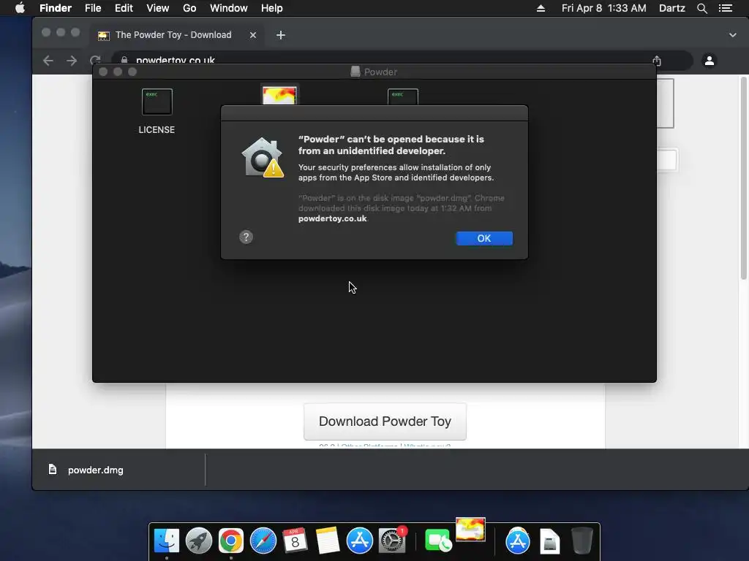
Task: Click powdertoy.co.uk text in the dialog
Action: tap(333, 218)
